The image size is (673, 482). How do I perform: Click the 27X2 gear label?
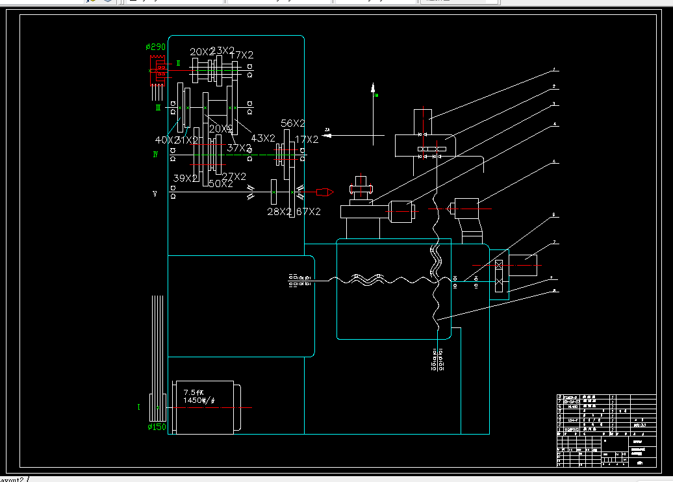pyautogui.click(x=234, y=177)
